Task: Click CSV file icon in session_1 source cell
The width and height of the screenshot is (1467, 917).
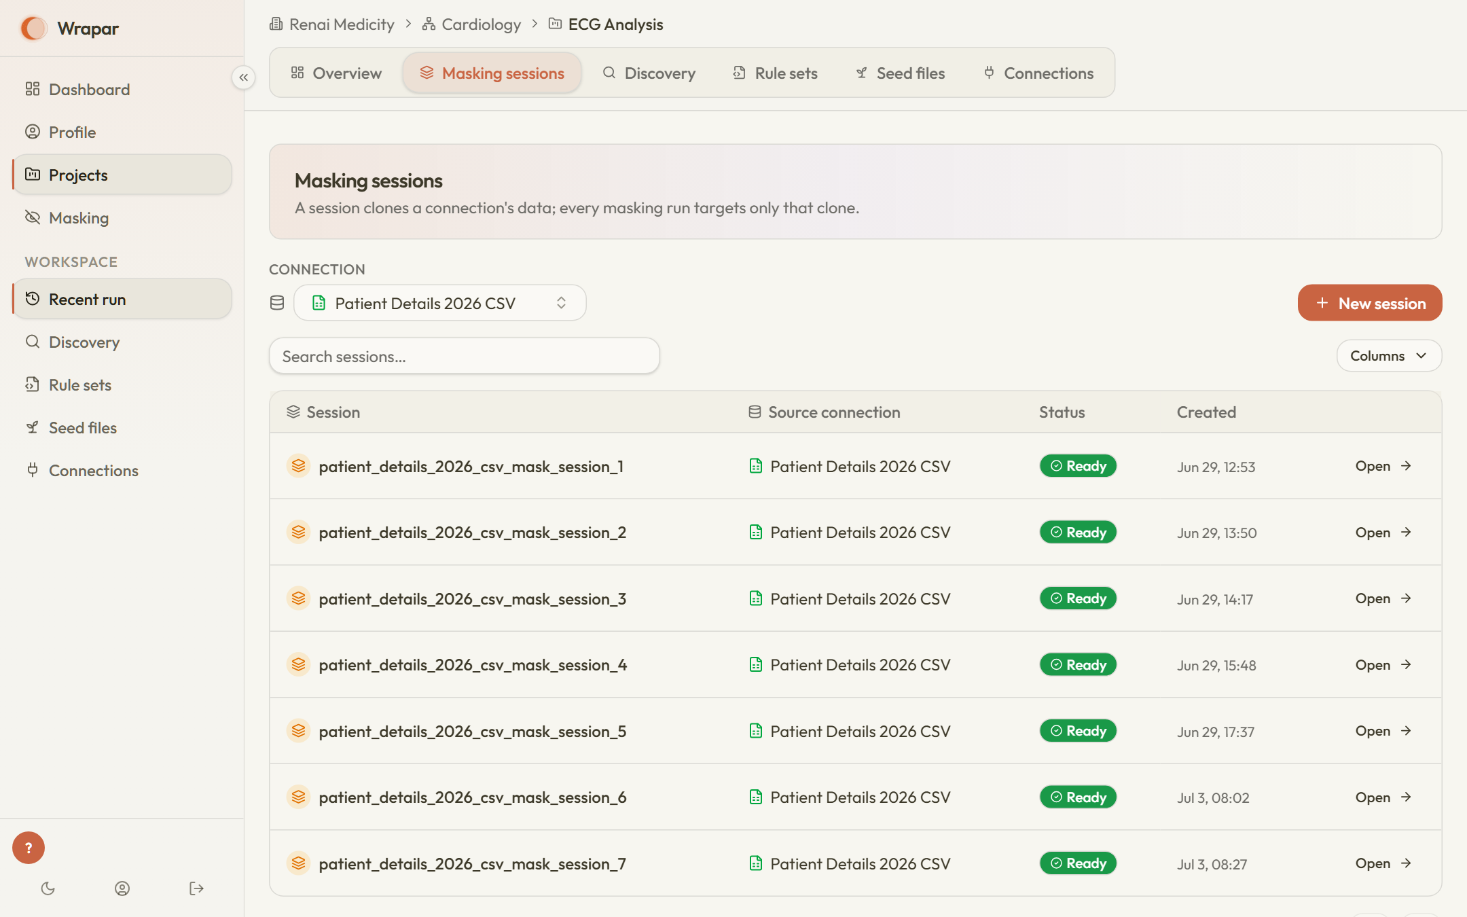Action: (x=755, y=466)
